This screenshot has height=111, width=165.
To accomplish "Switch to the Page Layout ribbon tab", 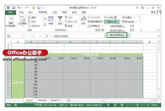I will (x=43, y=12).
